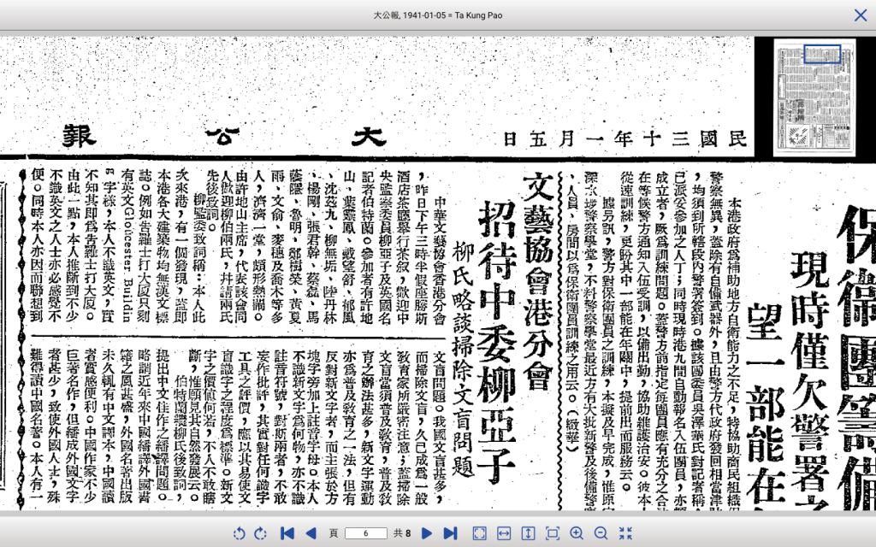This screenshot has height=547, width=876.
Task: Rotate page counterclockwise
Action: pos(239,533)
